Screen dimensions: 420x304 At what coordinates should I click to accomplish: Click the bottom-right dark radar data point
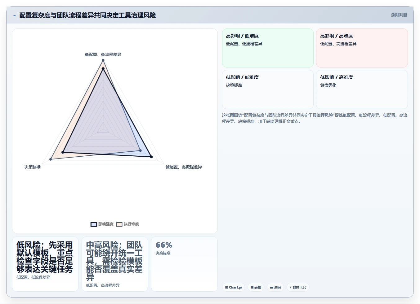pyautogui.click(x=151, y=157)
